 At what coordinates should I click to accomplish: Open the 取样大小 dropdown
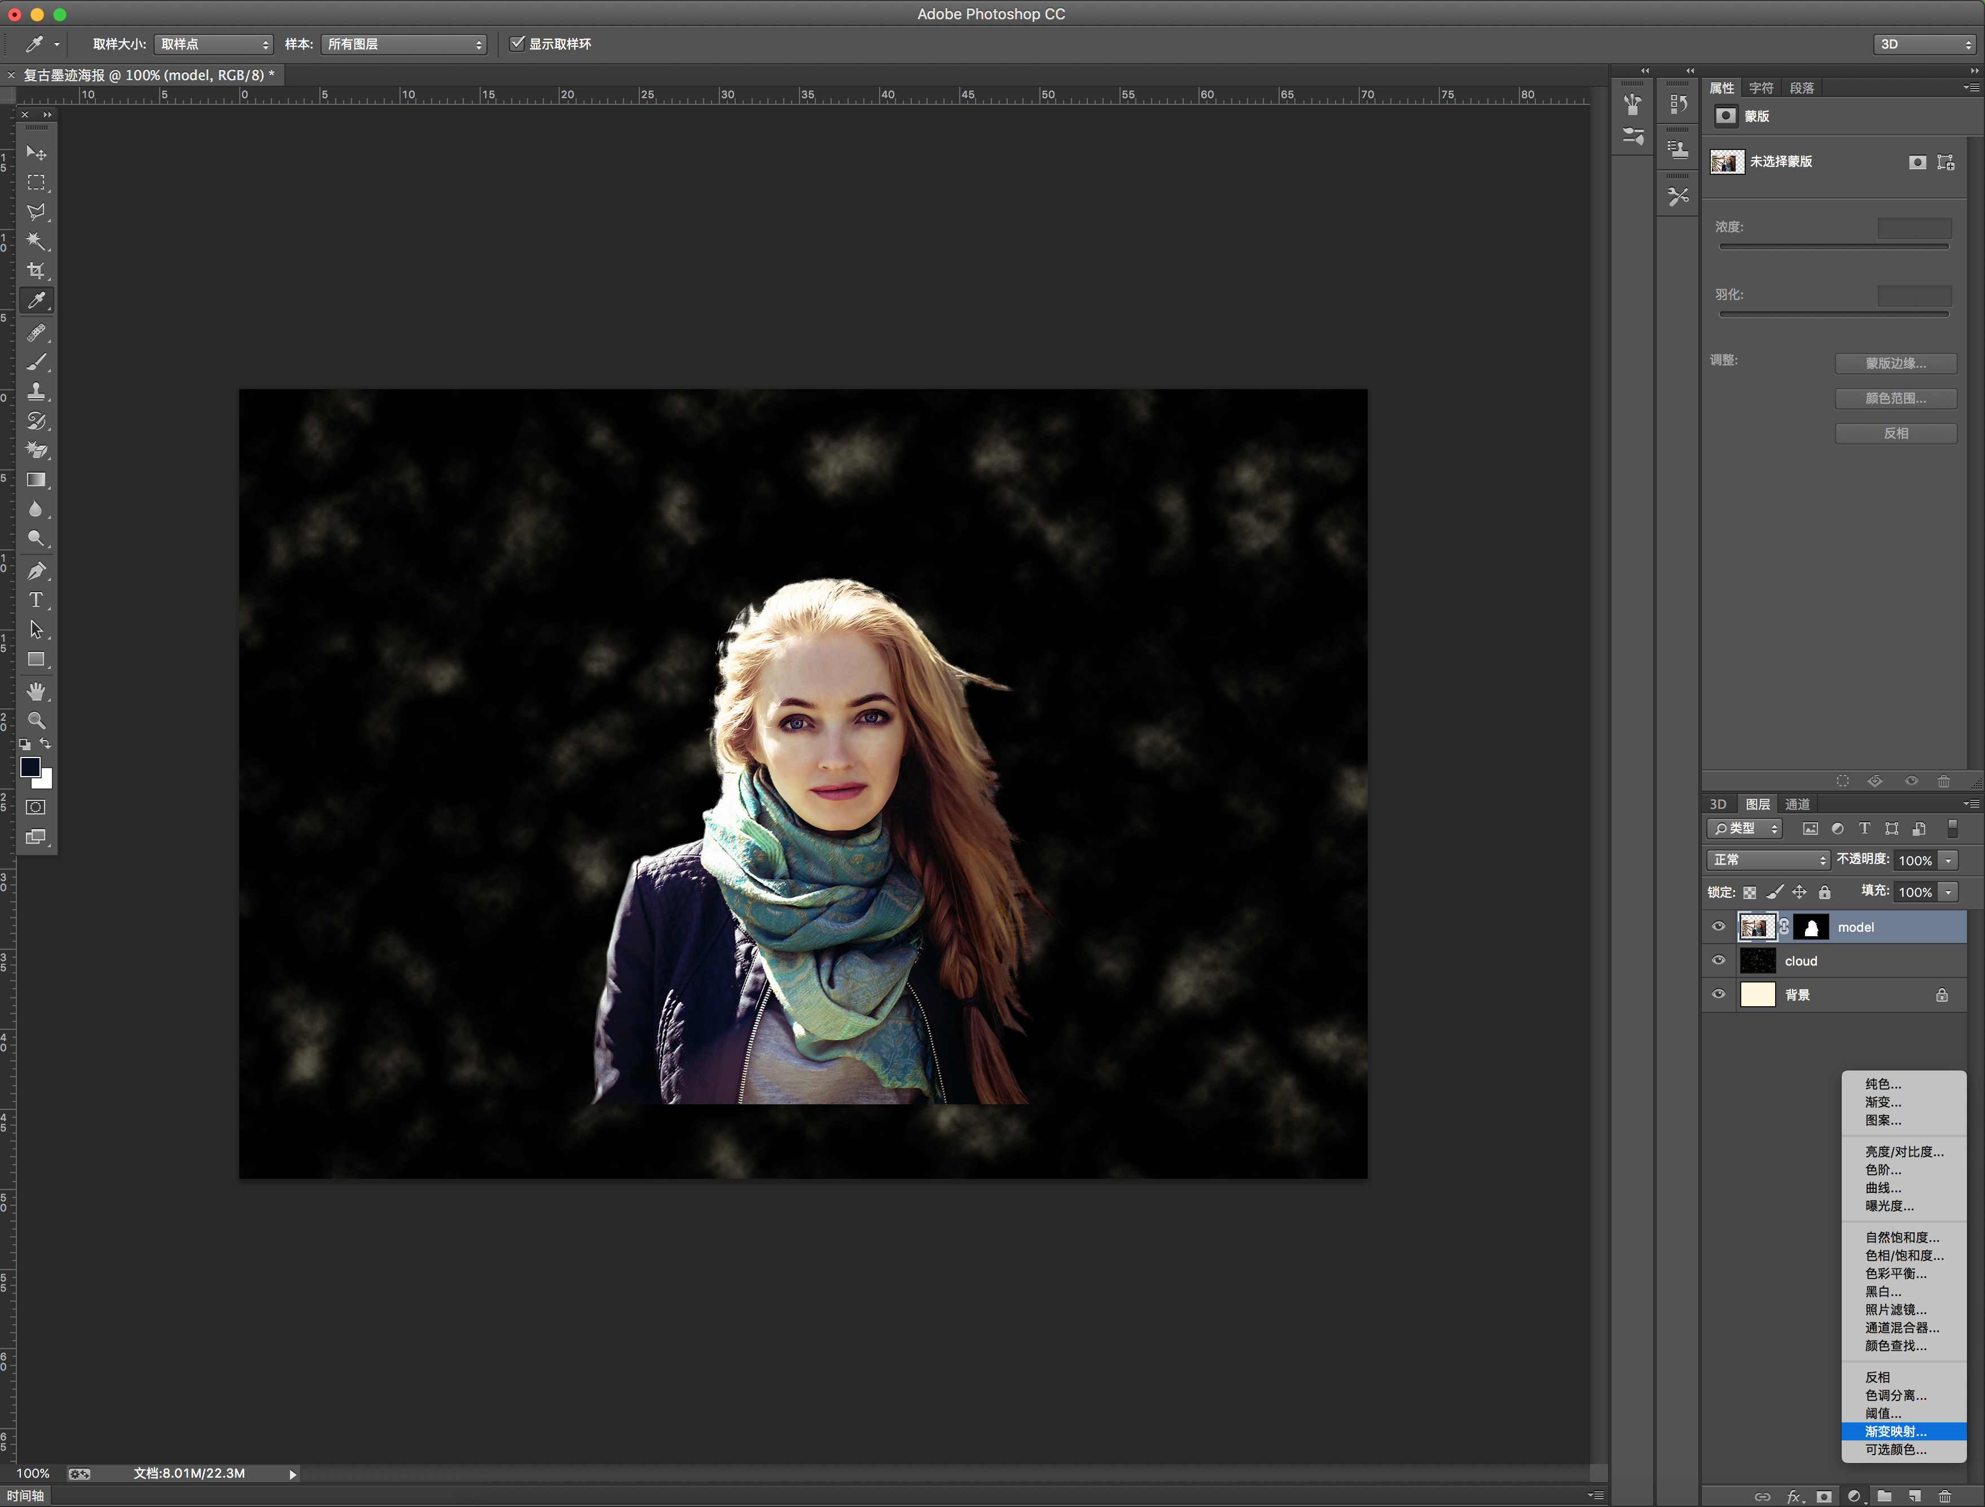coord(214,44)
